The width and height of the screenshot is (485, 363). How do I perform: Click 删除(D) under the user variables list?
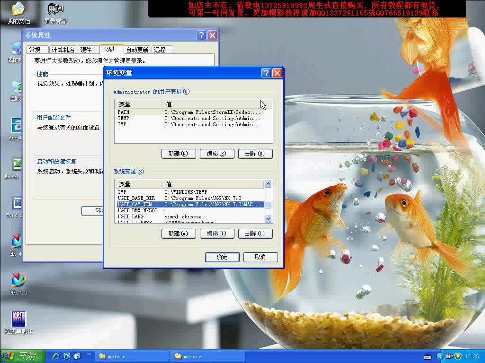point(255,154)
